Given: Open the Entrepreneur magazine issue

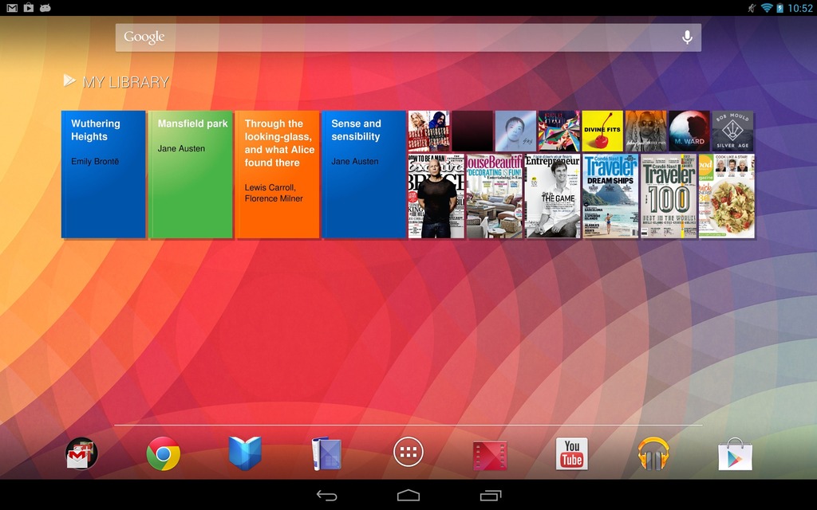Looking at the screenshot, I should coord(552,196).
